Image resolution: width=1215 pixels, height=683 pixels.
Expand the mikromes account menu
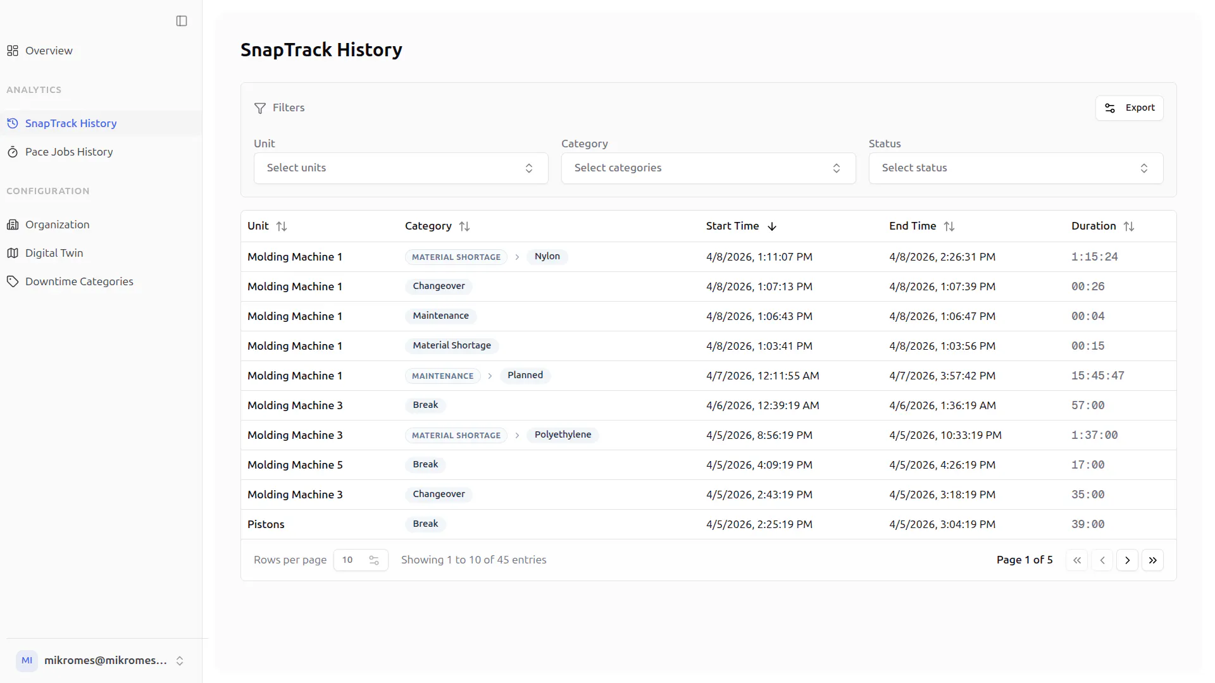click(180, 661)
